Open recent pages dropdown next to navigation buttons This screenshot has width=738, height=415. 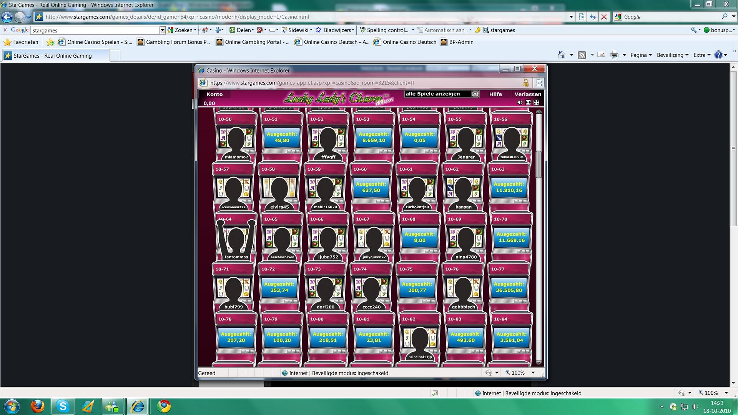pos(28,17)
